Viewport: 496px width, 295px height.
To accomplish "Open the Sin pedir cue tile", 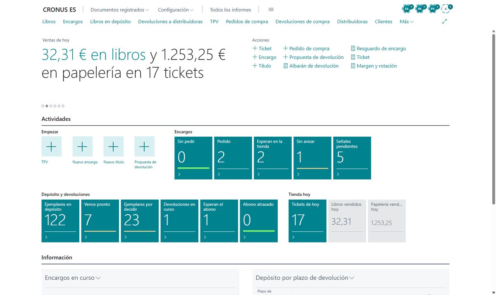I will tap(193, 158).
